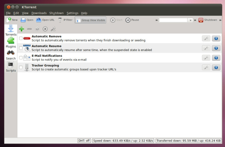This screenshot has width=225, height=147.
Task: Show info about Tracker Grouping script
Action: click(x=216, y=68)
